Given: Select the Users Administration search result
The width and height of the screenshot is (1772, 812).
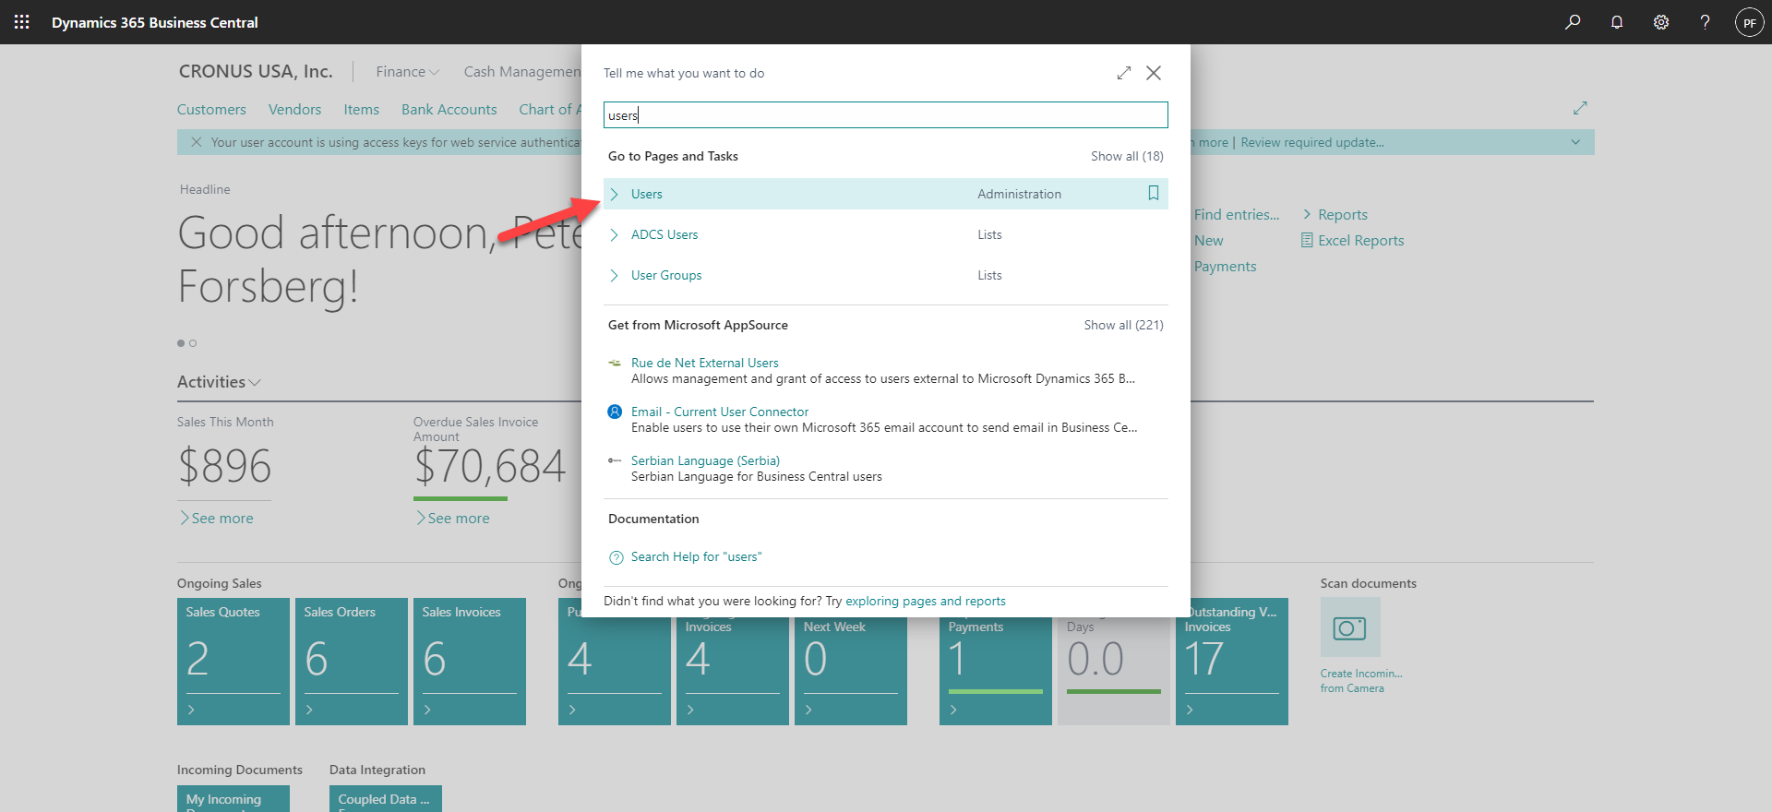Looking at the screenshot, I should (x=647, y=194).
